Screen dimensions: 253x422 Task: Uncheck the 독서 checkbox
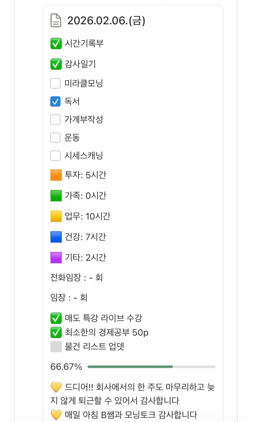point(55,101)
